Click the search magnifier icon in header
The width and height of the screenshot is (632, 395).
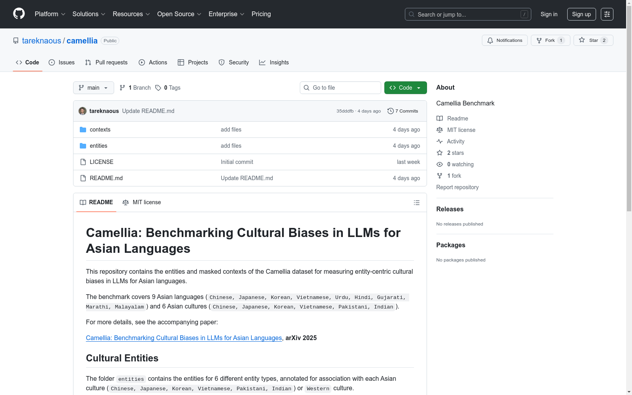point(412,14)
